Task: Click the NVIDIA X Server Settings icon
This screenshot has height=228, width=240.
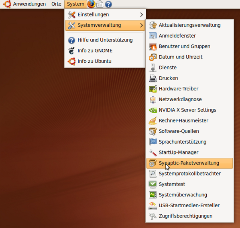Action: [x=153, y=110]
